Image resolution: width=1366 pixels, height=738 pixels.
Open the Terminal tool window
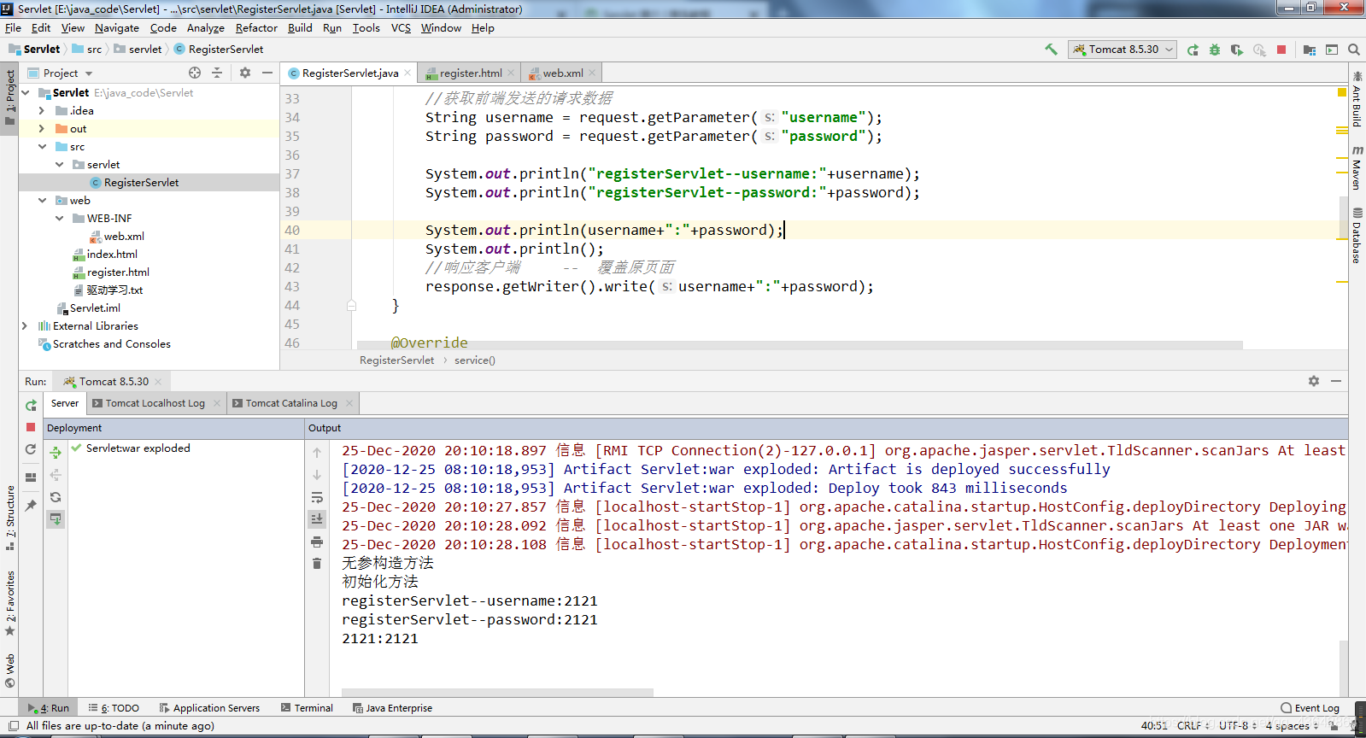(x=307, y=708)
